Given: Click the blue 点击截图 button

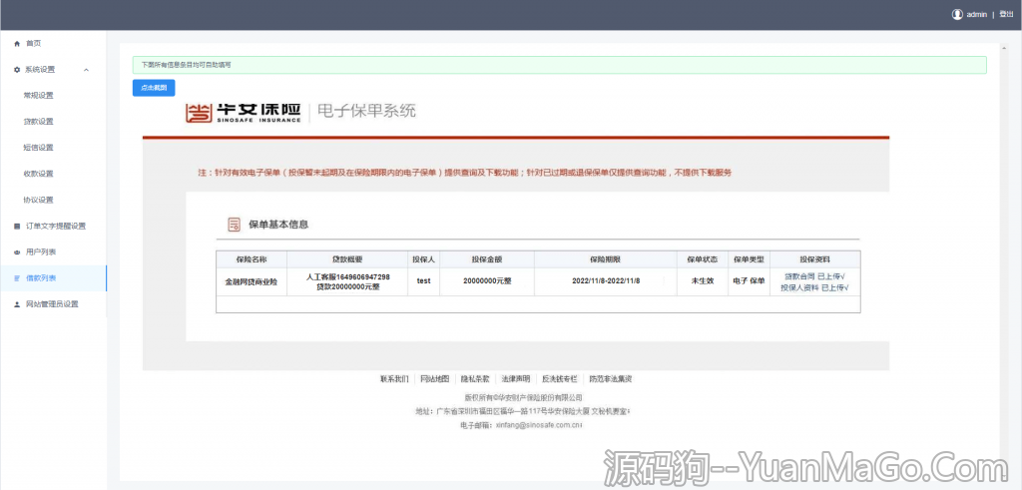Looking at the screenshot, I should (154, 87).
